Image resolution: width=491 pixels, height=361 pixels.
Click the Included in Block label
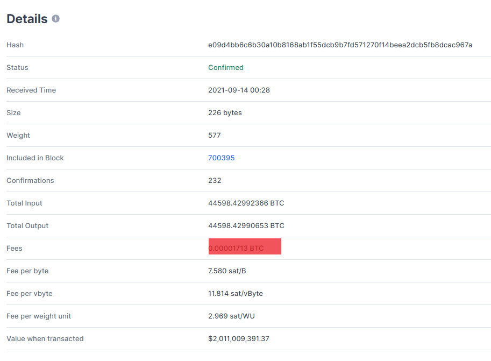pyautogui.click(x=35, y=158)
